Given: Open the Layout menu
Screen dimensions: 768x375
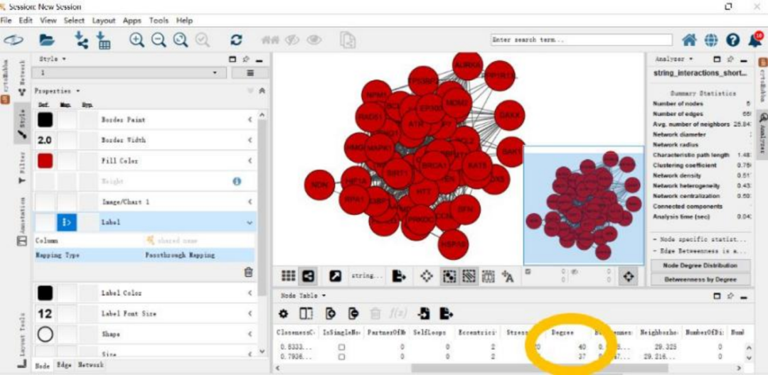Looking at the screenshot, I should coord(104,21).
